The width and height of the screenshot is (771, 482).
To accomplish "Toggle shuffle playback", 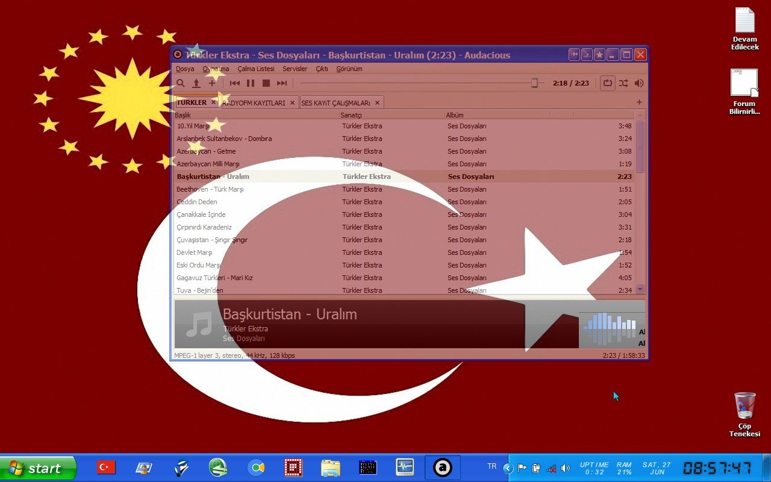I will point(623,83).
